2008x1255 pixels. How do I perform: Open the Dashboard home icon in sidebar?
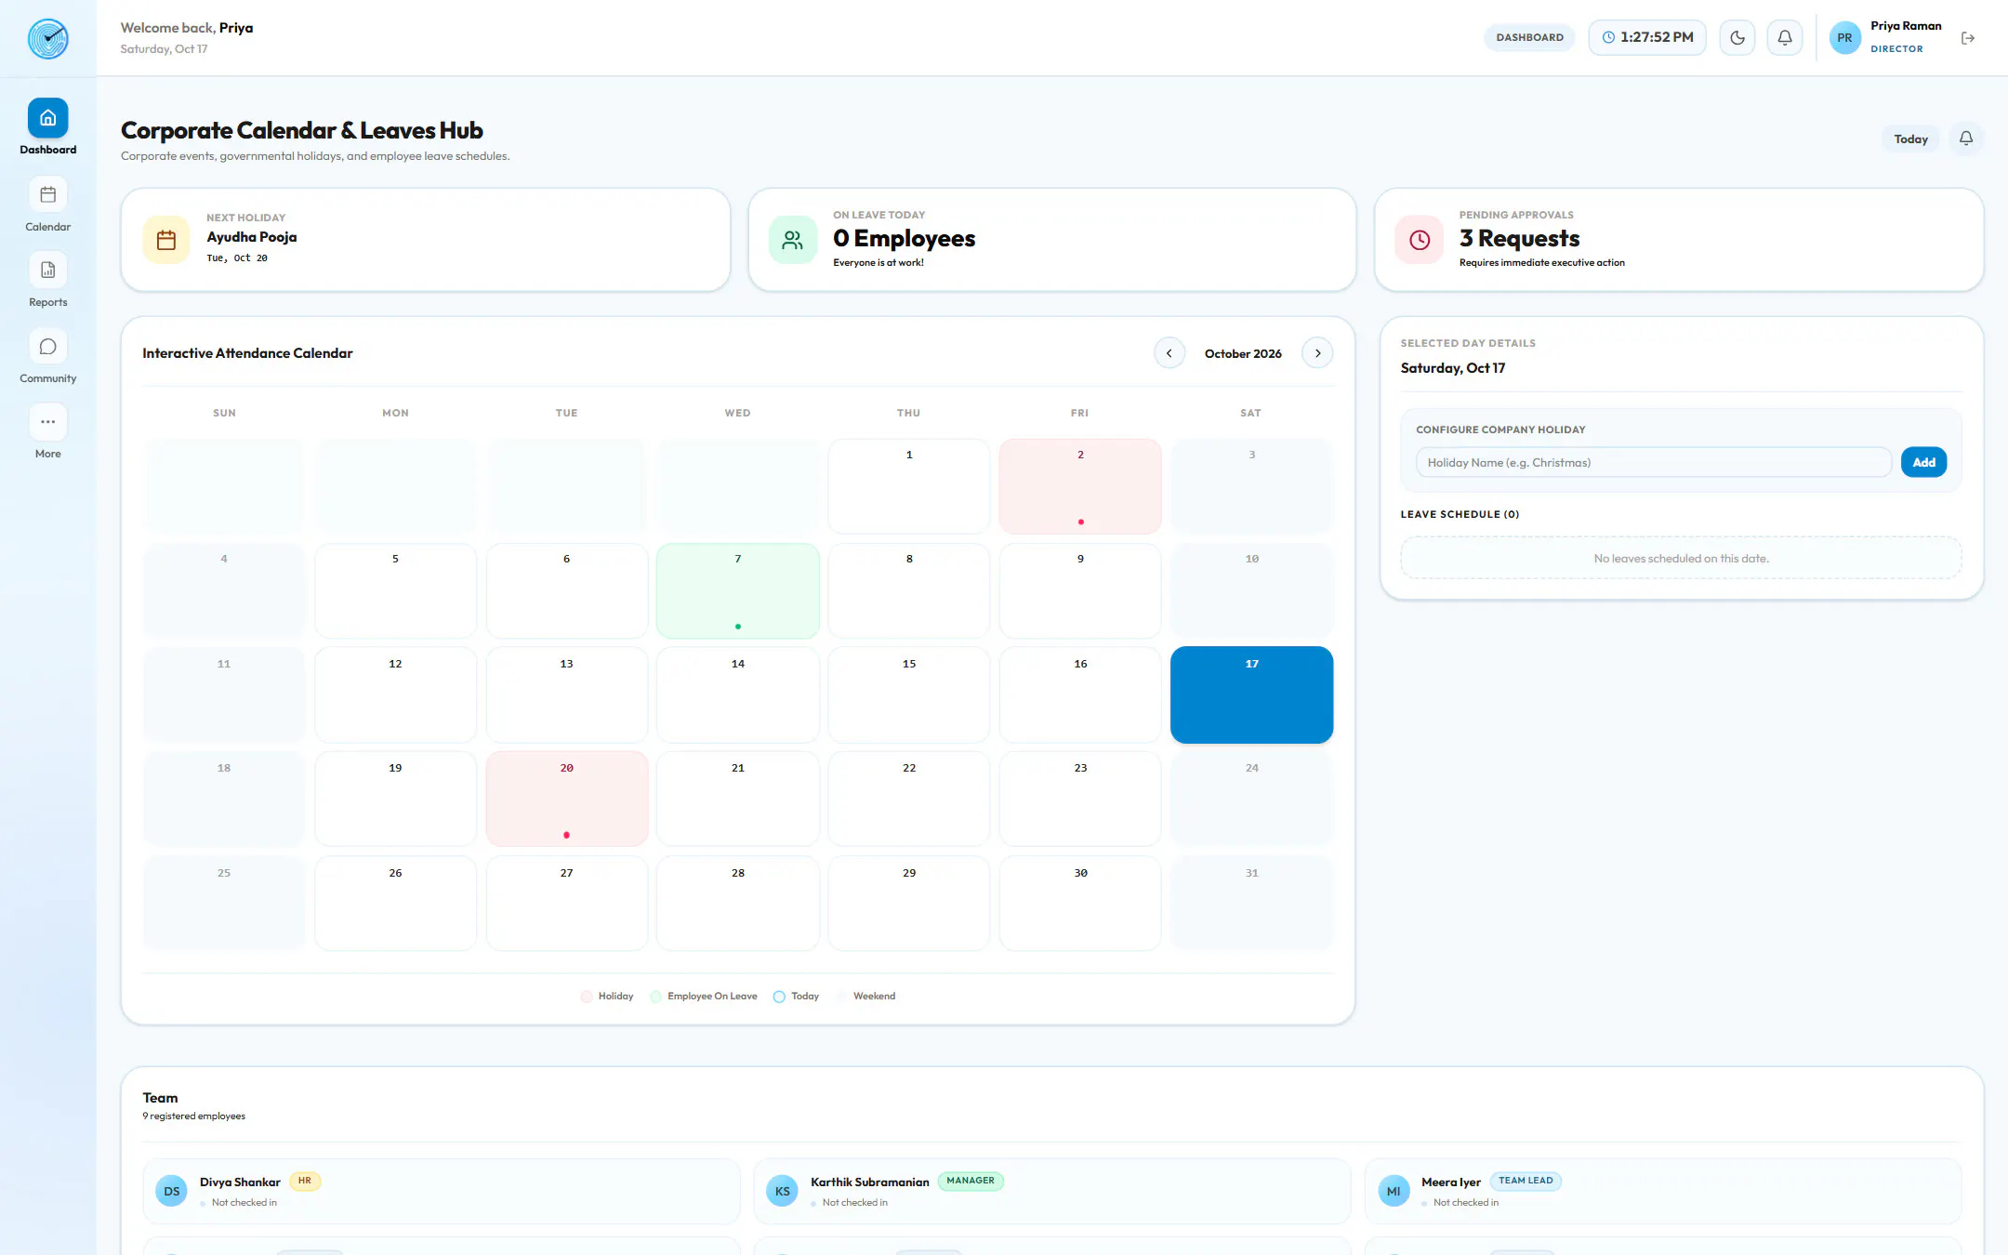47,118
